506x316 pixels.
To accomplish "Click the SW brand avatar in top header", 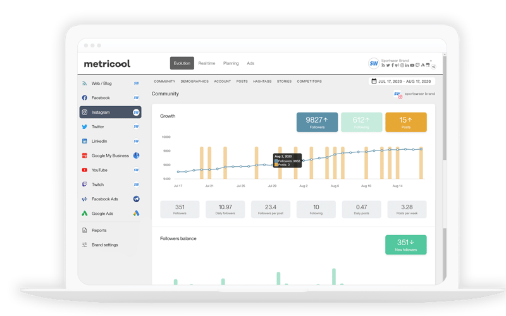I will [374, 63].
